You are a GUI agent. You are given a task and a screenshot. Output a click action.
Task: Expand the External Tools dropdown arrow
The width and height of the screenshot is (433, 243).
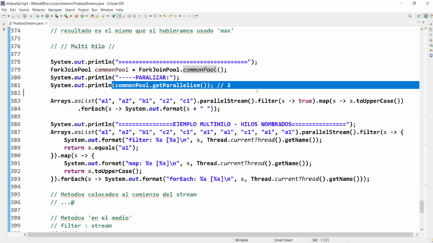click(x=70, y=16)
